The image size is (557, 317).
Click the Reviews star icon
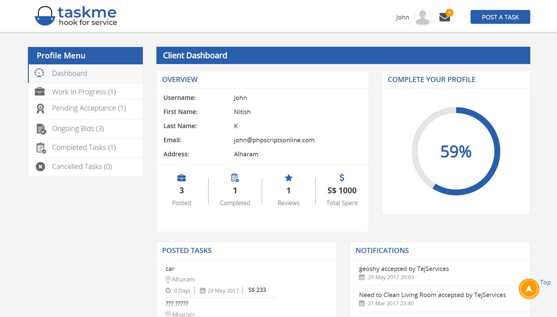(289, 178)
